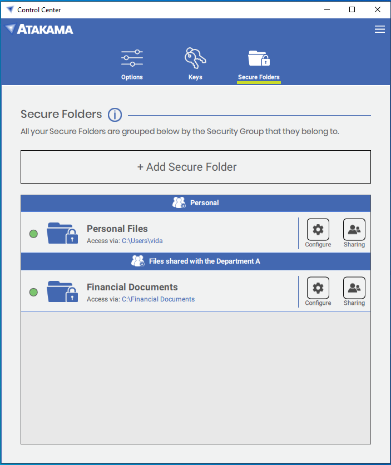Click the Department A group people icon
The width and height of the screenshot is (391, 465).
pos(138,261)
